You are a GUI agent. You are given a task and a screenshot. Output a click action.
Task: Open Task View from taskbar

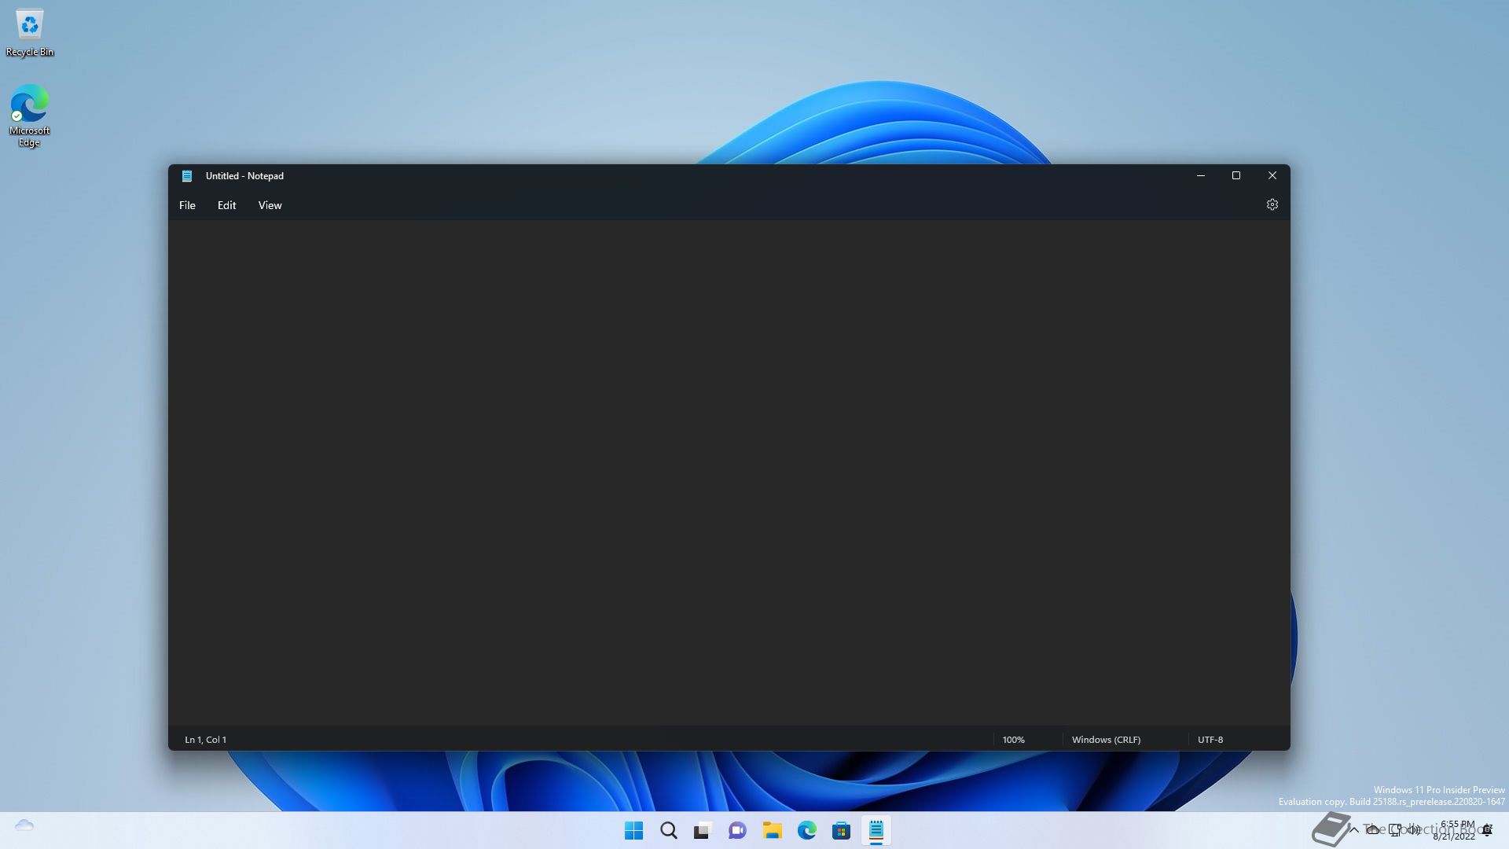pos(703,830)
